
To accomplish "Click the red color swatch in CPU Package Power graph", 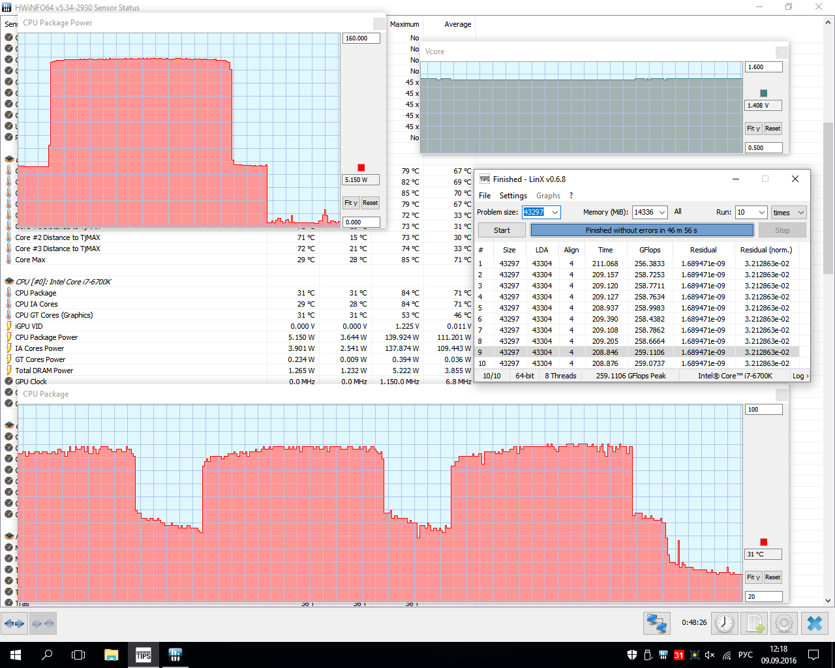I will click(x=361, y=168).
